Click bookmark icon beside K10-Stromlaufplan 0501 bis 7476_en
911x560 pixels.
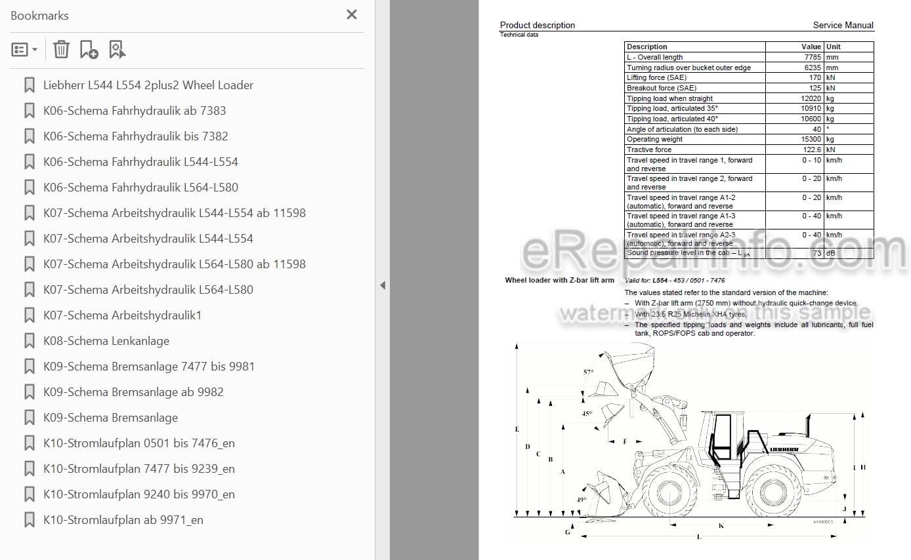click(29, 443)
